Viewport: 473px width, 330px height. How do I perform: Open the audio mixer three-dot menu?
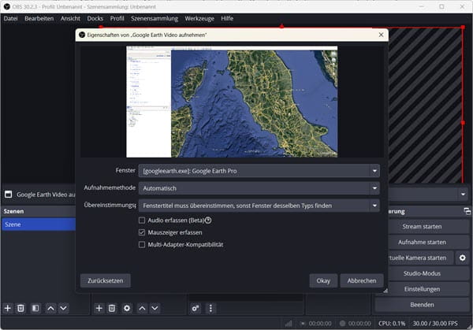(209, 308)
